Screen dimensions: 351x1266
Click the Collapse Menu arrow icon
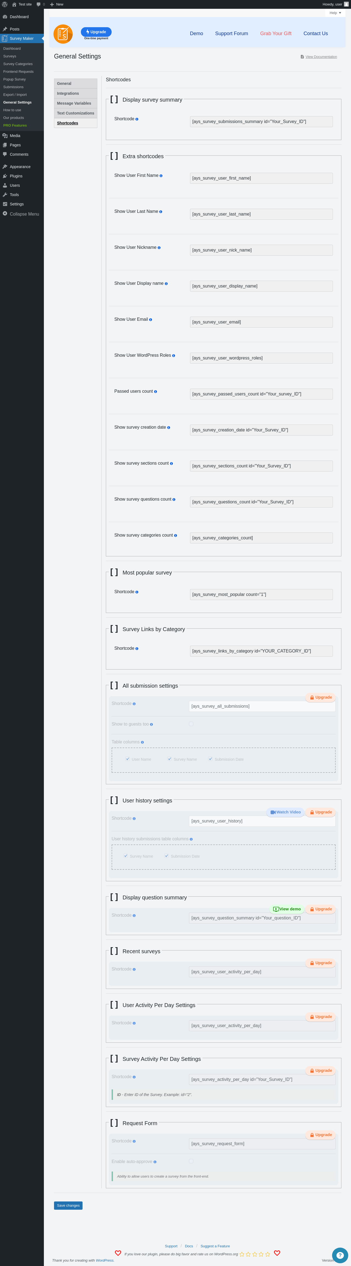click(x=5, y=214)
